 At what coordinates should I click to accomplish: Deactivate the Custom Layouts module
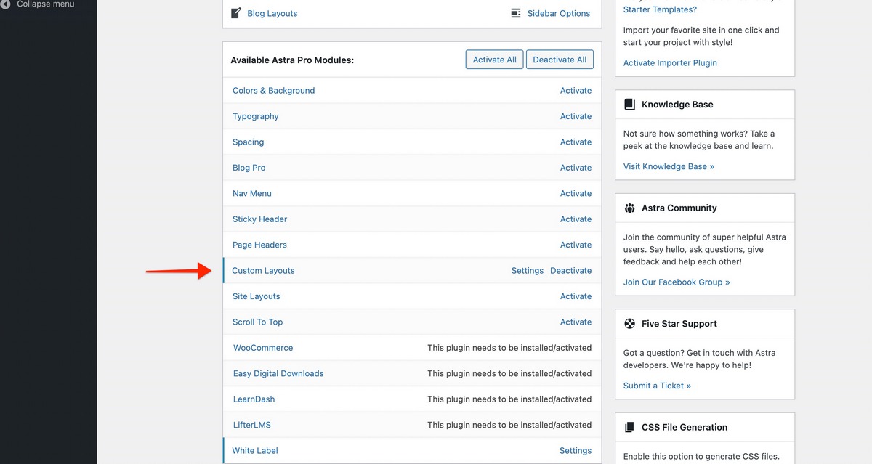pyautogui.click(x=570, y=271)
